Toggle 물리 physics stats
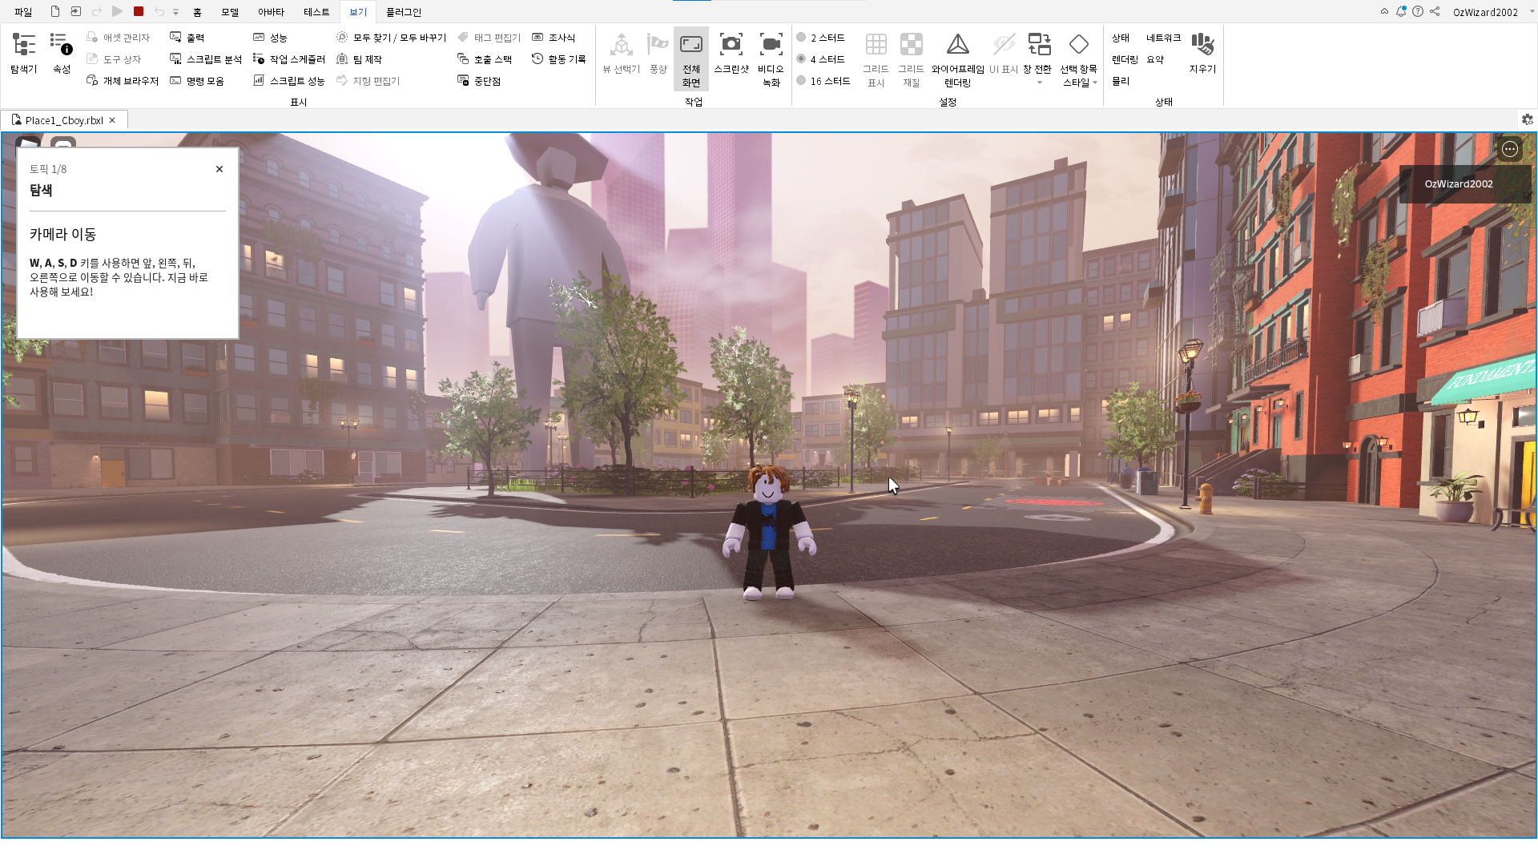 coord(1121,81)
